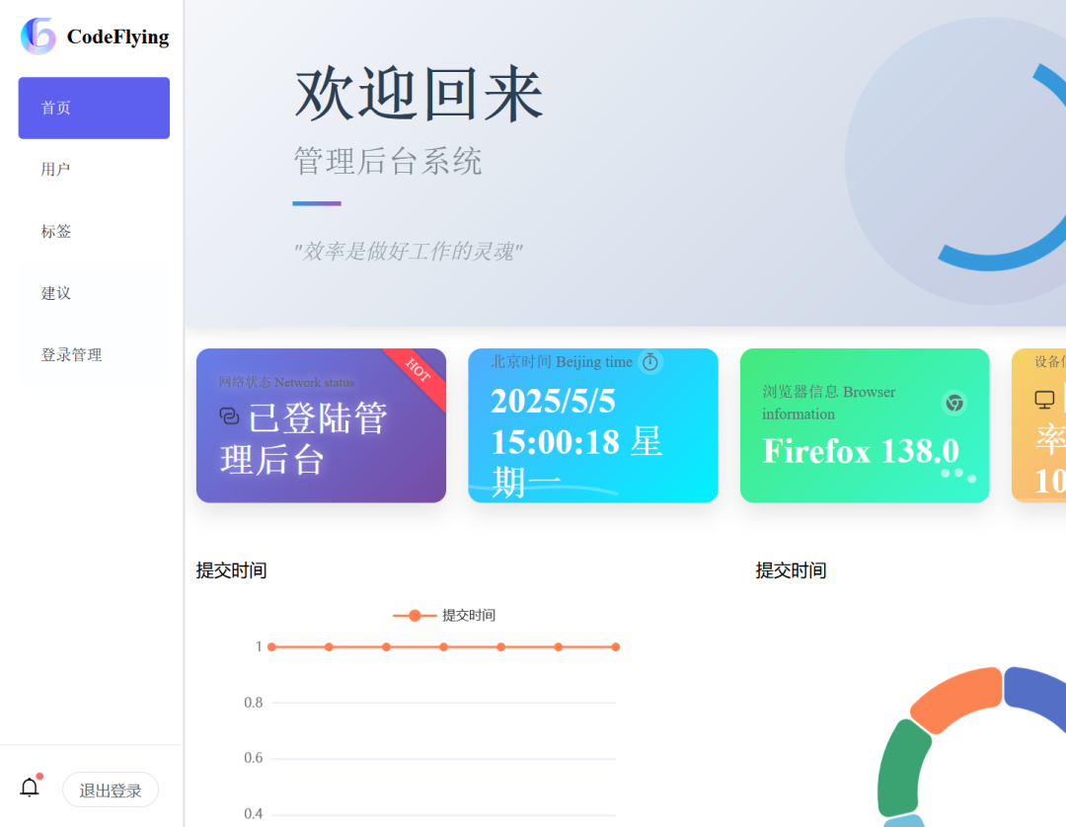Click the green donut chart segment
This screenshot has width=1066, height=827.
point(903,769)
